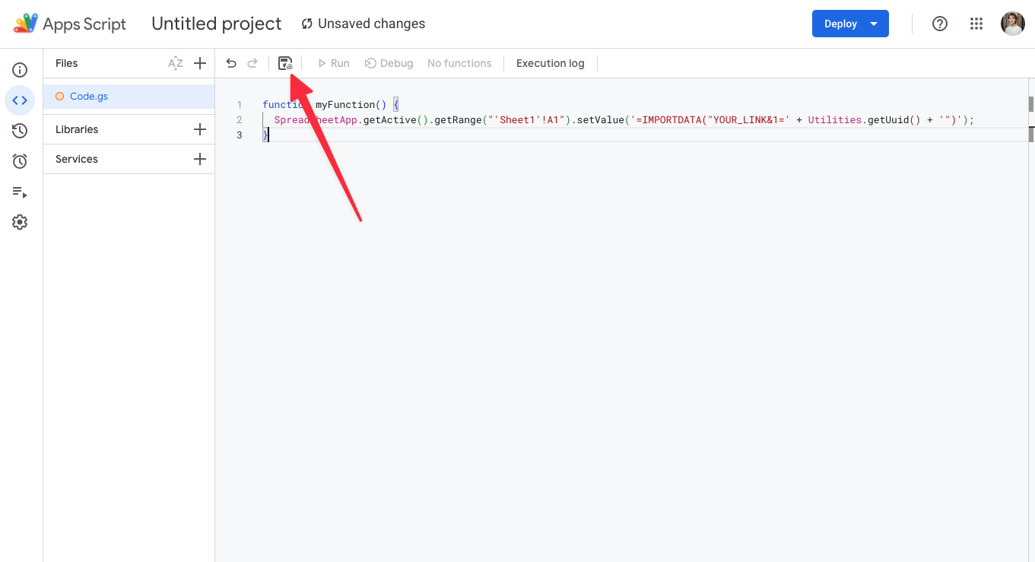1035x562 pixels.
Task: Sort files alphabetically with AZ icon
Action: click(176, 63)
